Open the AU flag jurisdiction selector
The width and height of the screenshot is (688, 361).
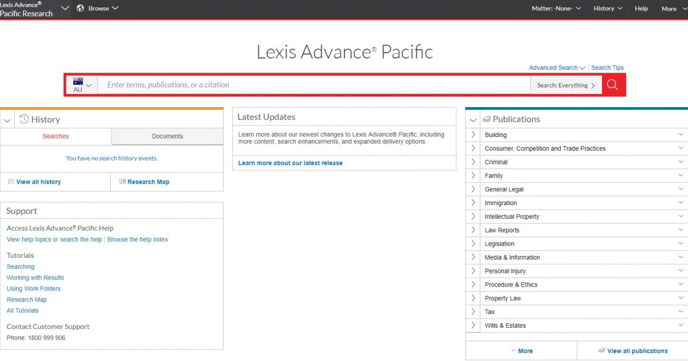tap(82, 85)
